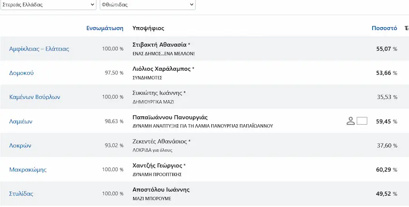
Task: Open the Λαμιέων municipality link
Action: (21, 121)
